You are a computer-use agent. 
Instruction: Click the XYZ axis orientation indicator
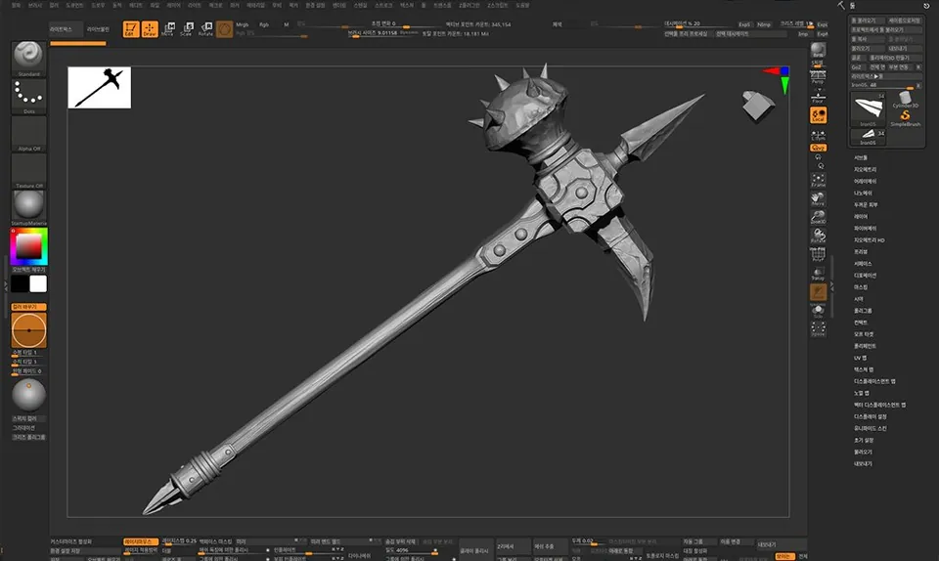778,79
